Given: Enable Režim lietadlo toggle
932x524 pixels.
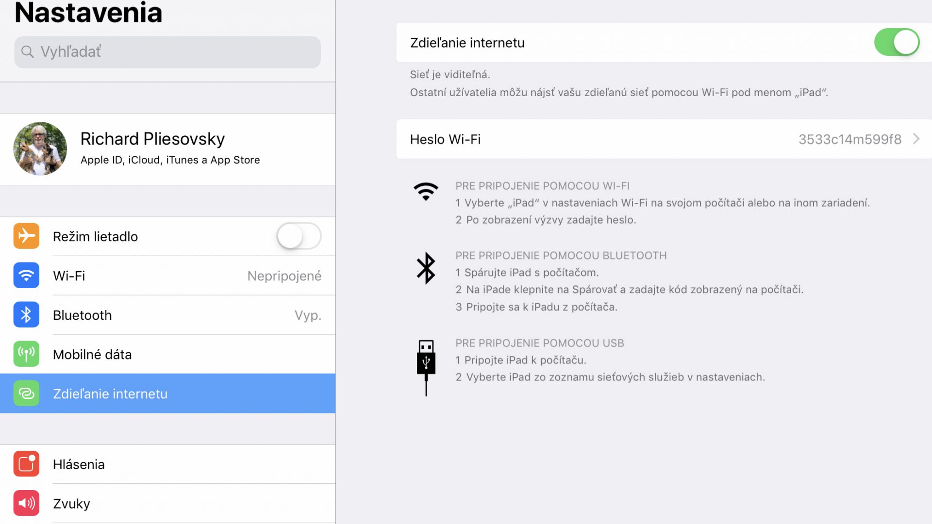Looking at the screenshot, I should coord(299,236).
